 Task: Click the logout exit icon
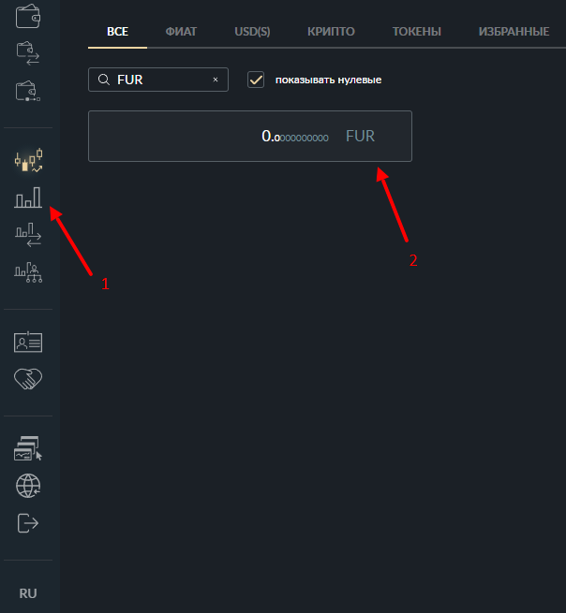tap(28, 523)
